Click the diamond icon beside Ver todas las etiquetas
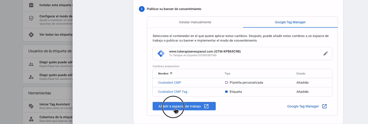This screenshot has height=124, width=368. tap(31, 35)
